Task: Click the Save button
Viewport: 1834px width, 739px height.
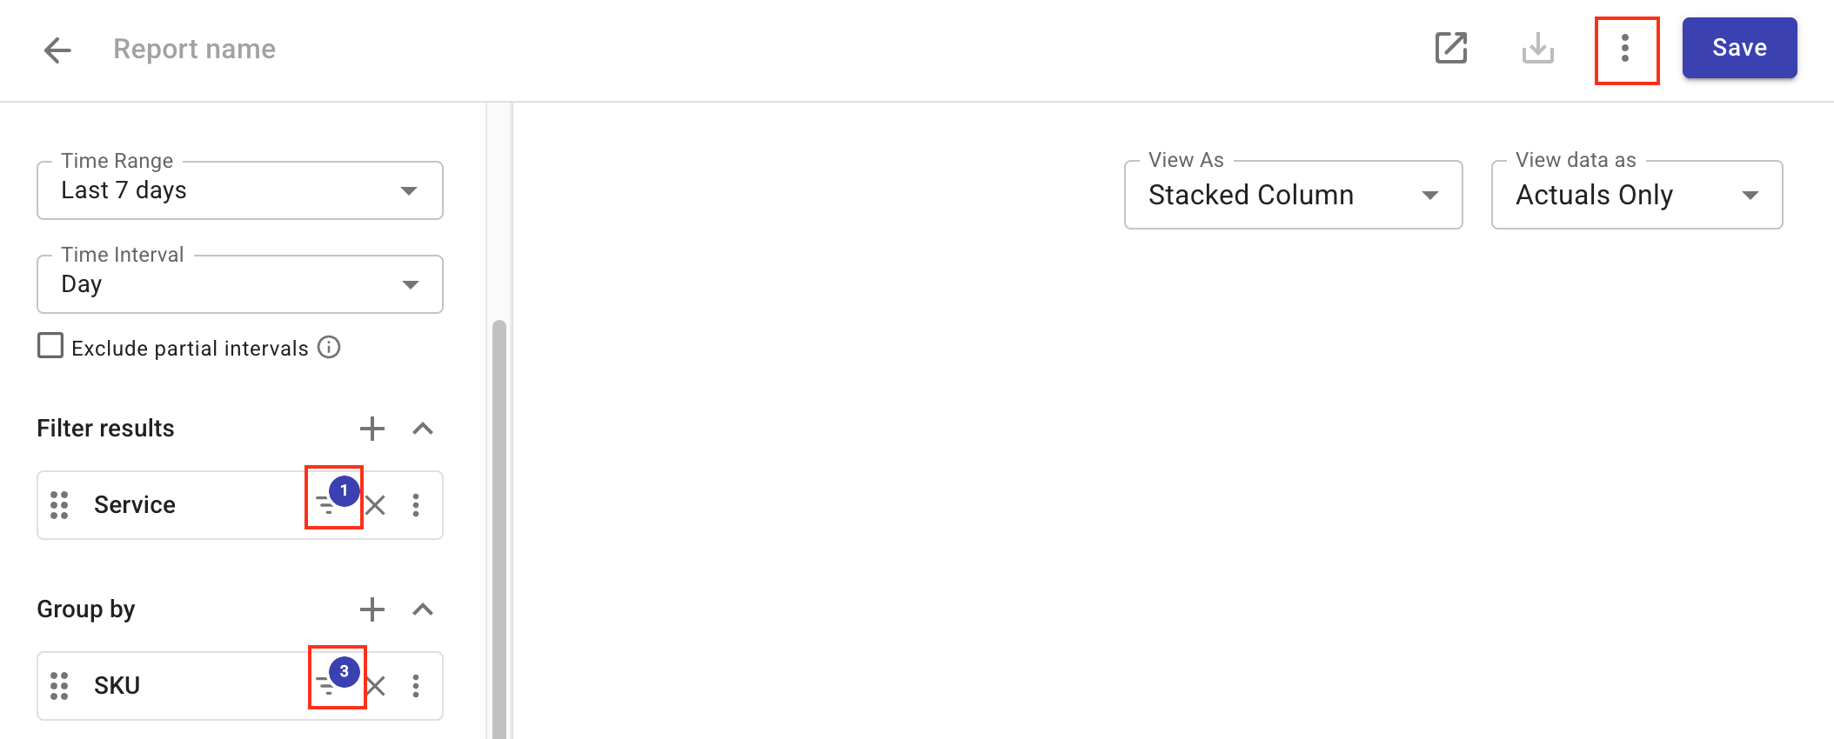Action: [1738, 48]
